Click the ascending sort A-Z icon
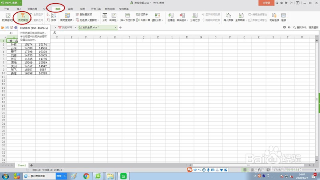320x180 pixels. 48,14
